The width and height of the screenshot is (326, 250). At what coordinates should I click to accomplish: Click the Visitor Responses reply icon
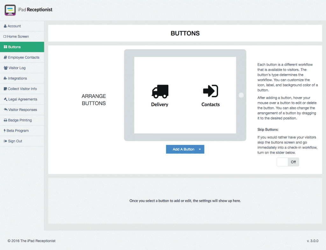pyautogui.click(x=6, y=110)
